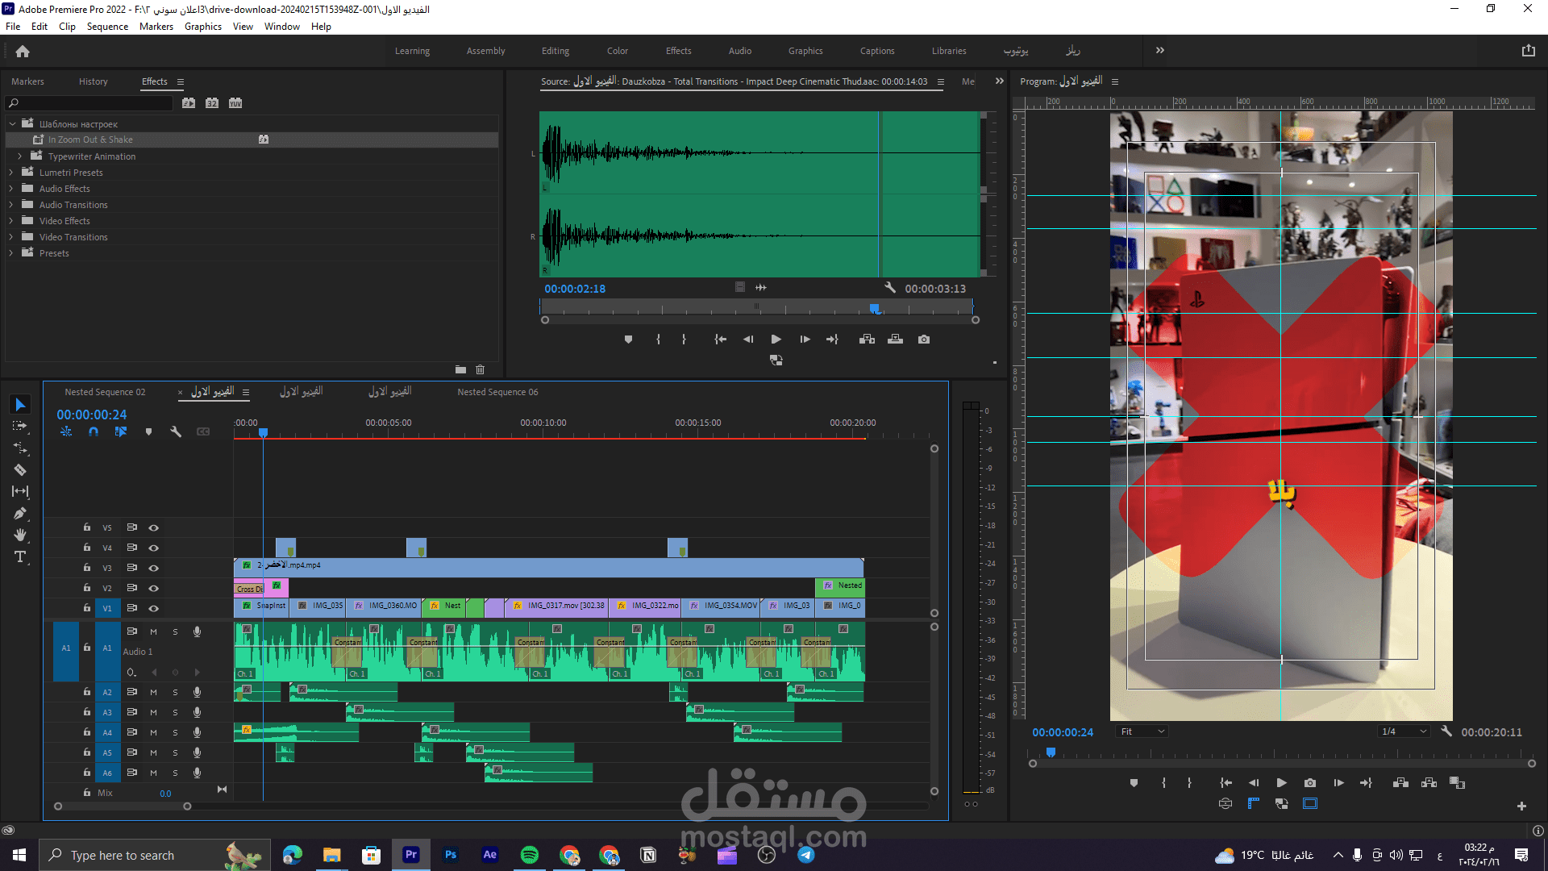Select the Type tool
Image resolution: width=1548 pixels, height=871 pixels.
pyautogui.click(x=20, y=556)
